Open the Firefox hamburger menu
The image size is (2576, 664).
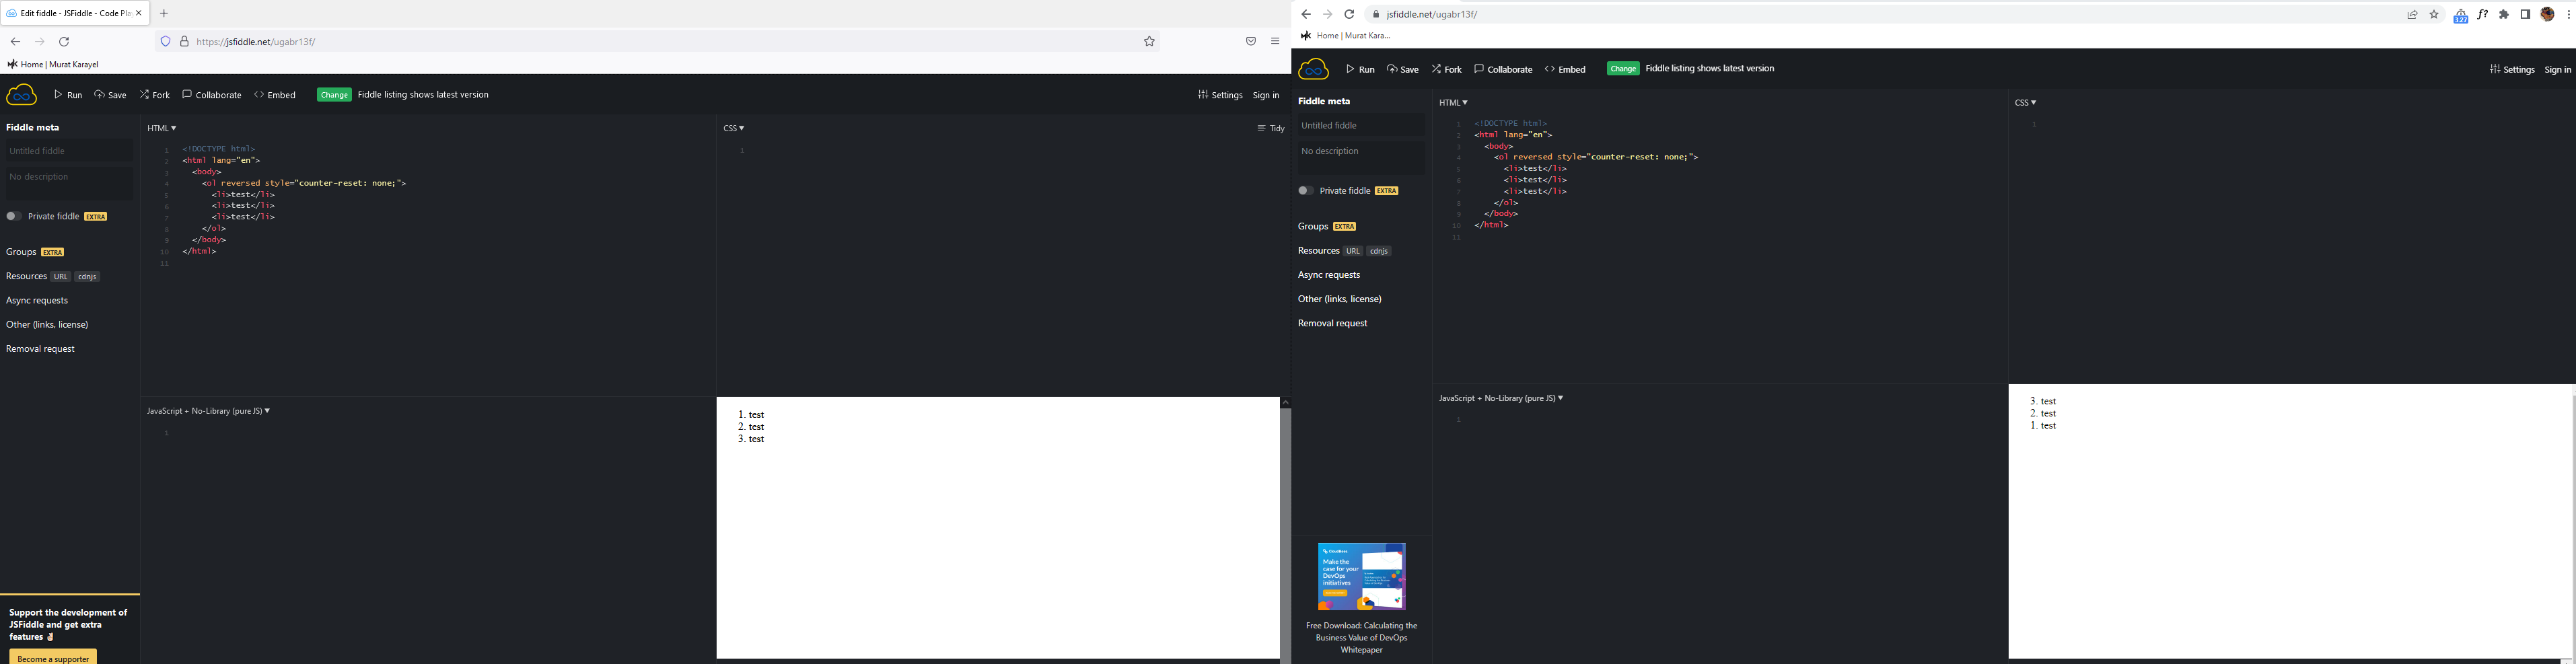pyautogui.click(x=1274, y=41)
